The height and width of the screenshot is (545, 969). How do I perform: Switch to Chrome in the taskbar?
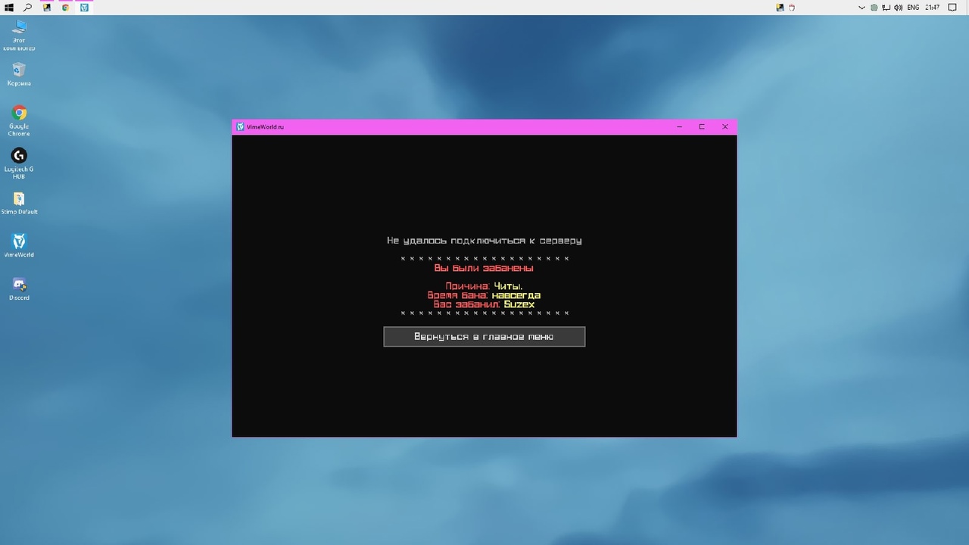[x=66, y=8]
